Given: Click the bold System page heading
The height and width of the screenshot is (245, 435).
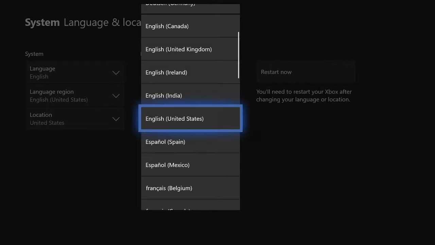Looking at the screenshot, I should click(42, 22).
